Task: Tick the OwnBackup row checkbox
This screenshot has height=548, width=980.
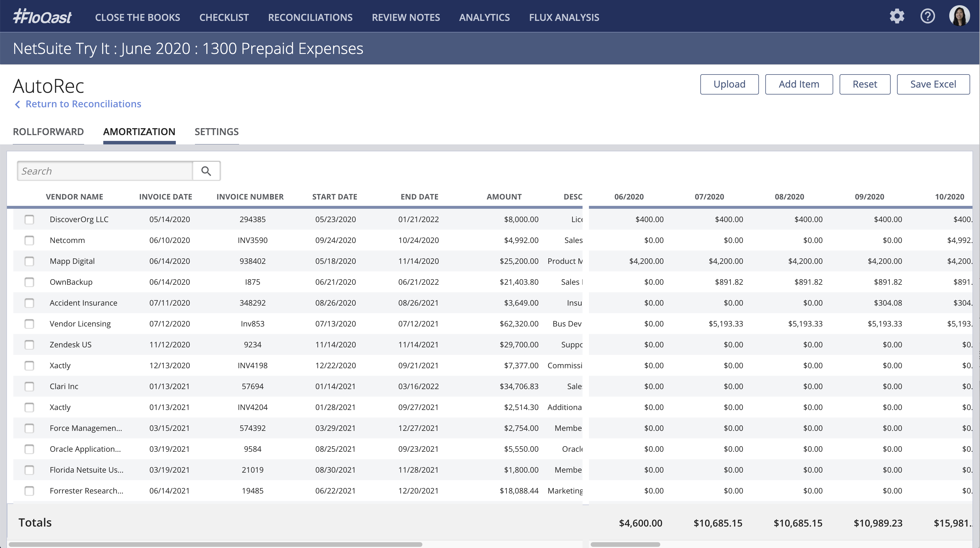Action: point(29,282)
